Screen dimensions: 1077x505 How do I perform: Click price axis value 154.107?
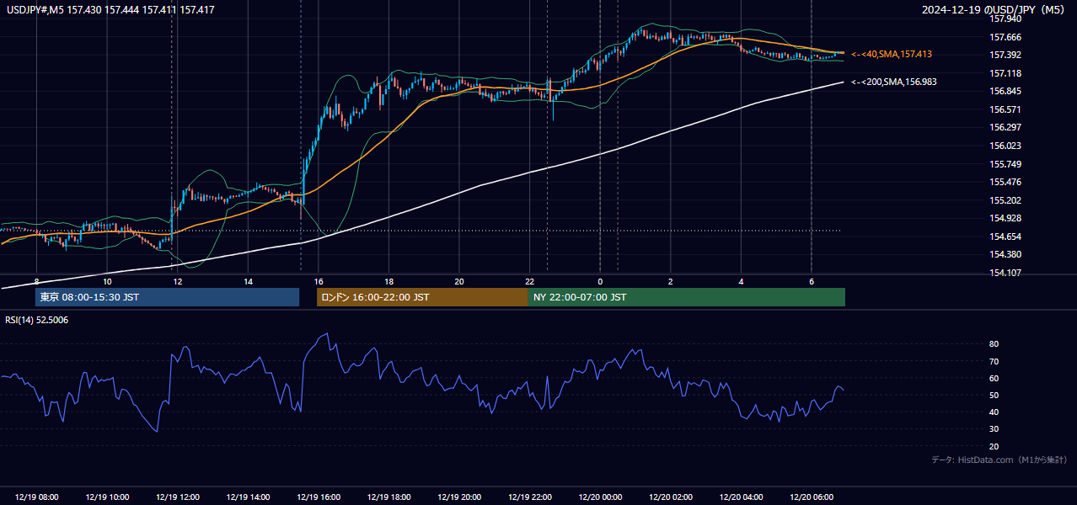tap(1005, 273)
